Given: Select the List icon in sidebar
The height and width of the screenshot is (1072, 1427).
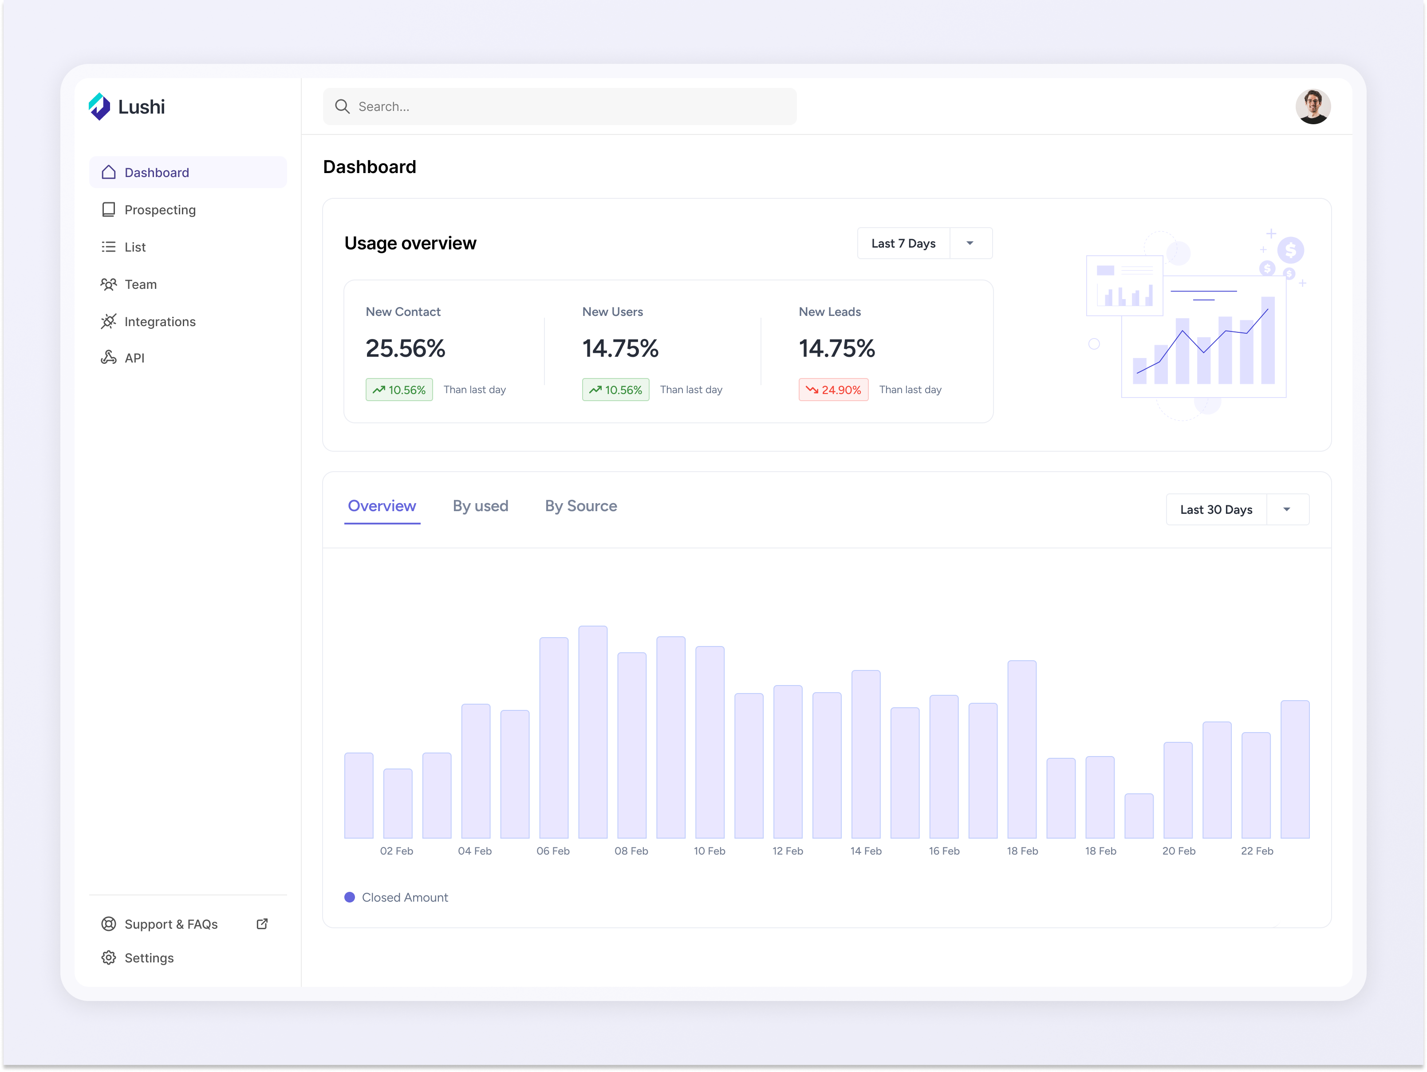Looking at the screenshot, I should 108,246.
